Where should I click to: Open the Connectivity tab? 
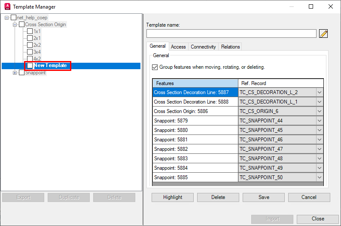coord(203,47)
